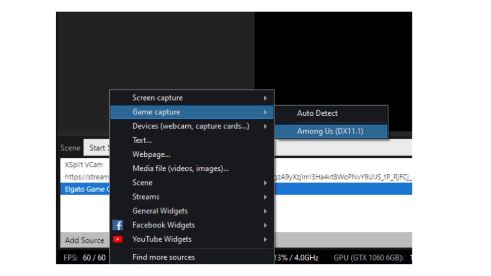Image resolution: width=491 pixels, height=276 pixels.
Task: Select Auto Detect game capture
Action: pos(332,113)
